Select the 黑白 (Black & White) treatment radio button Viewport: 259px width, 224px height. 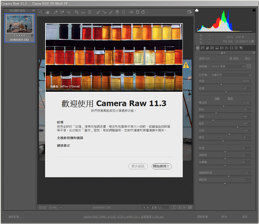tap(242, 59)
